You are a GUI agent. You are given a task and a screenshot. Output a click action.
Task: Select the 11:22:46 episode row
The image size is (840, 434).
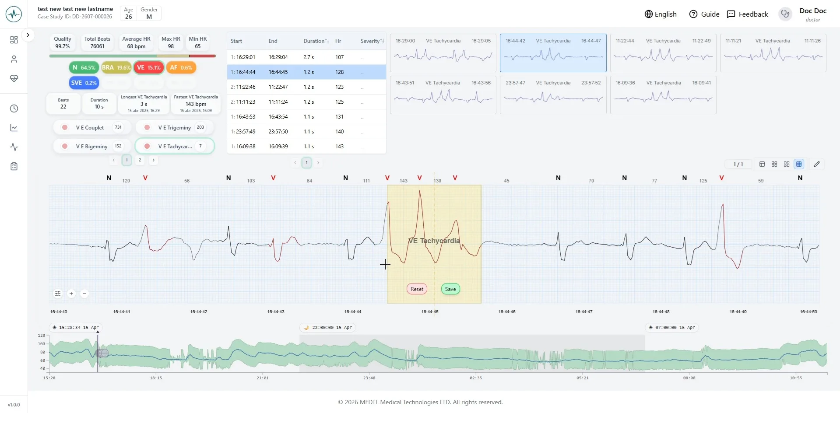click(306, 87)
